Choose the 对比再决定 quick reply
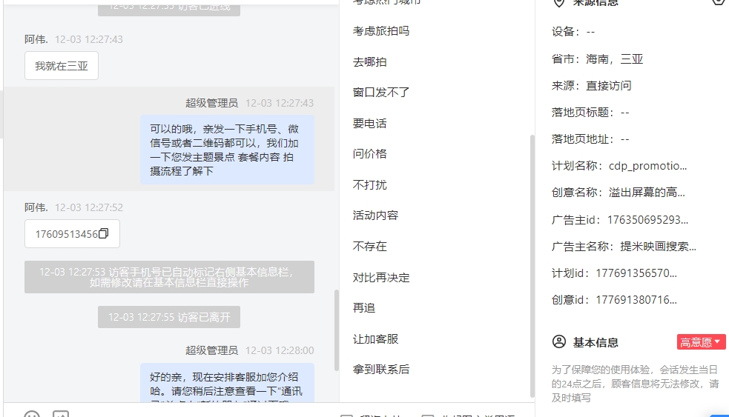Screen dimensions: 729x417 click(x=380, y=278)
